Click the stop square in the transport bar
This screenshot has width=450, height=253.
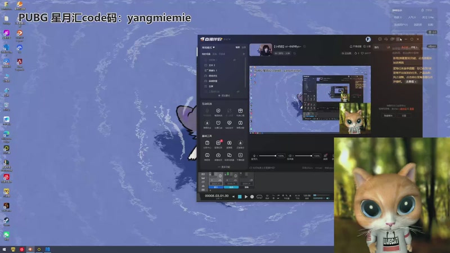(240, 197)
